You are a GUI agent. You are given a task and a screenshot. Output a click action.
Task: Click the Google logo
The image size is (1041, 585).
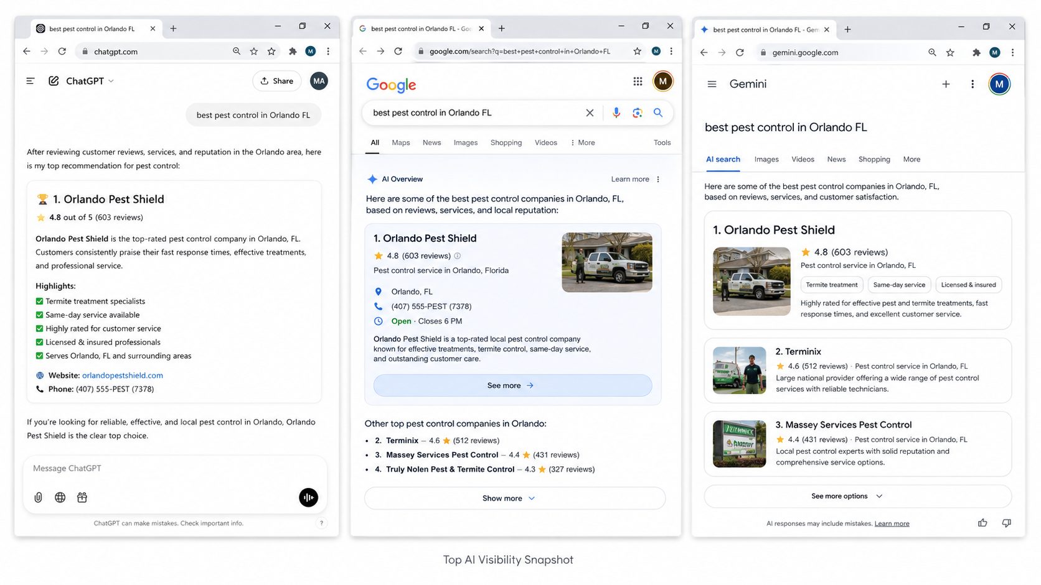[x=391, y=85]
